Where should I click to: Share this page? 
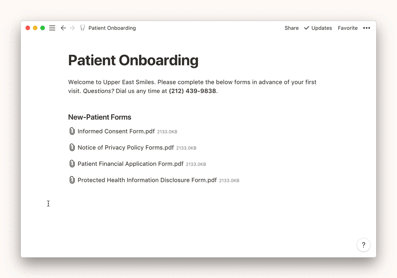(x=291, y=28)
